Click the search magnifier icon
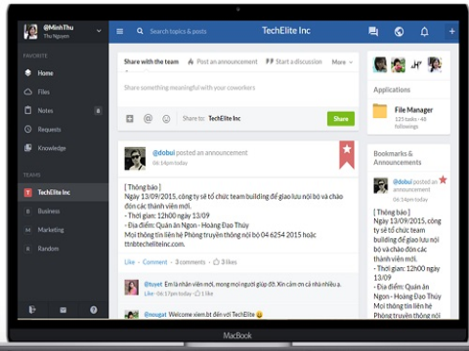469x351 pixels. 140,31
